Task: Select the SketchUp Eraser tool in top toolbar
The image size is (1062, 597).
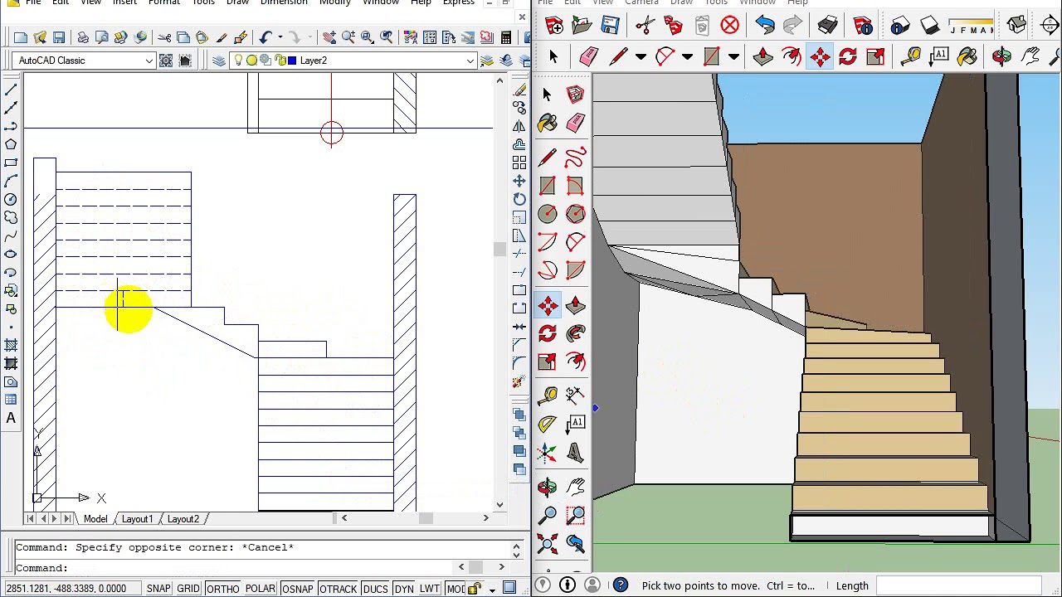Action: click(x=588, y=56)
